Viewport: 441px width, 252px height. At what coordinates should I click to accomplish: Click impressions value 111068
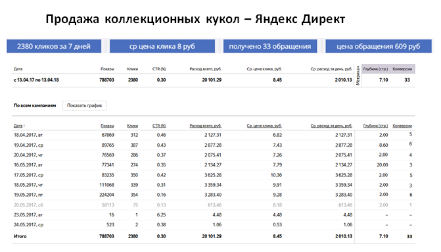click(106, 185)
